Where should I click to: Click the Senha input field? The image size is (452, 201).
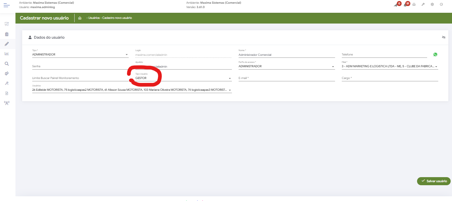(x=80, y=66)
